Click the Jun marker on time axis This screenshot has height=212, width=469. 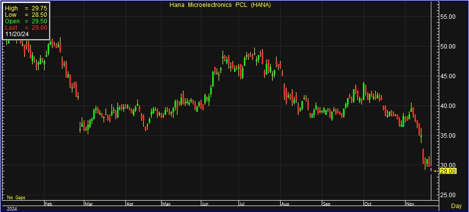tap(205, 204)
